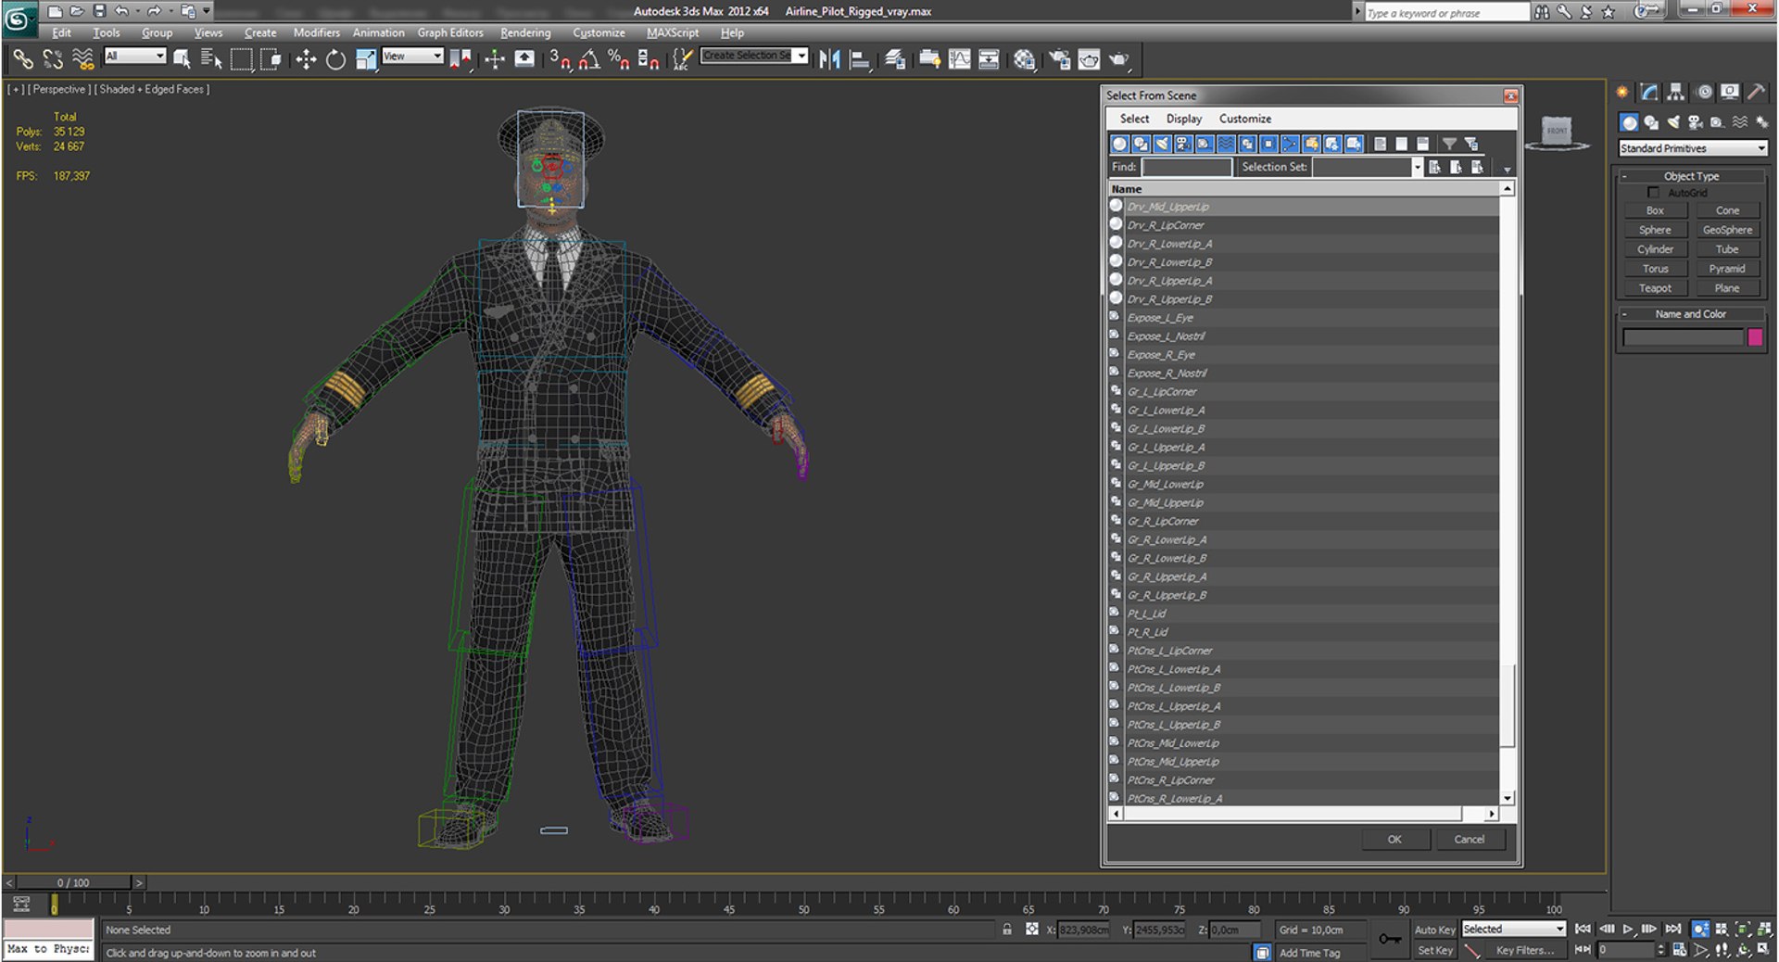Open the Hierarchy command panel tab
Viewport: 1779px width, 962px height.
(1675, 92)
